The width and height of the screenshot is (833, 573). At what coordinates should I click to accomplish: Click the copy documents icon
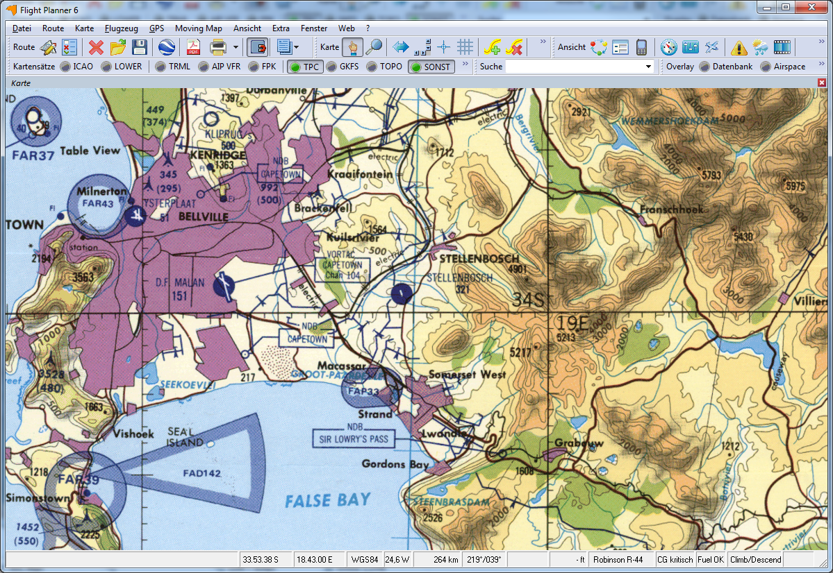pyautogui.click(x=284, y=47)
